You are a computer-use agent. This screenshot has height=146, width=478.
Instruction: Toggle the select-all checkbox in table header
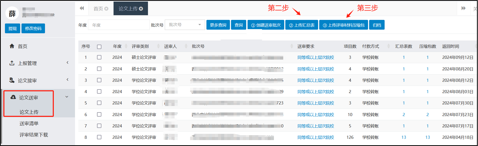99,47
